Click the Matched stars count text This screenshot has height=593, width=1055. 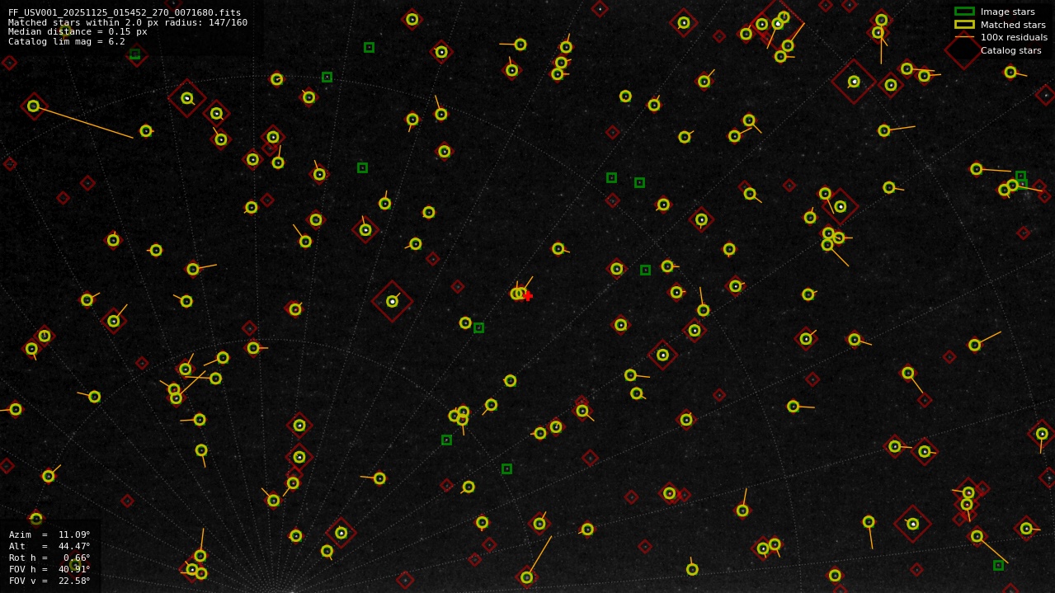[128, 23]
